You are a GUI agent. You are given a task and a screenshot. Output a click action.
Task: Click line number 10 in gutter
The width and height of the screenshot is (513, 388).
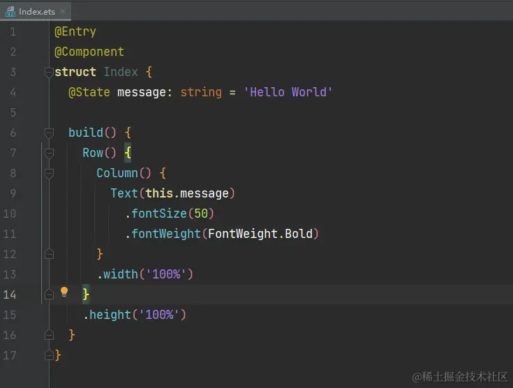(x=10, y=214)
